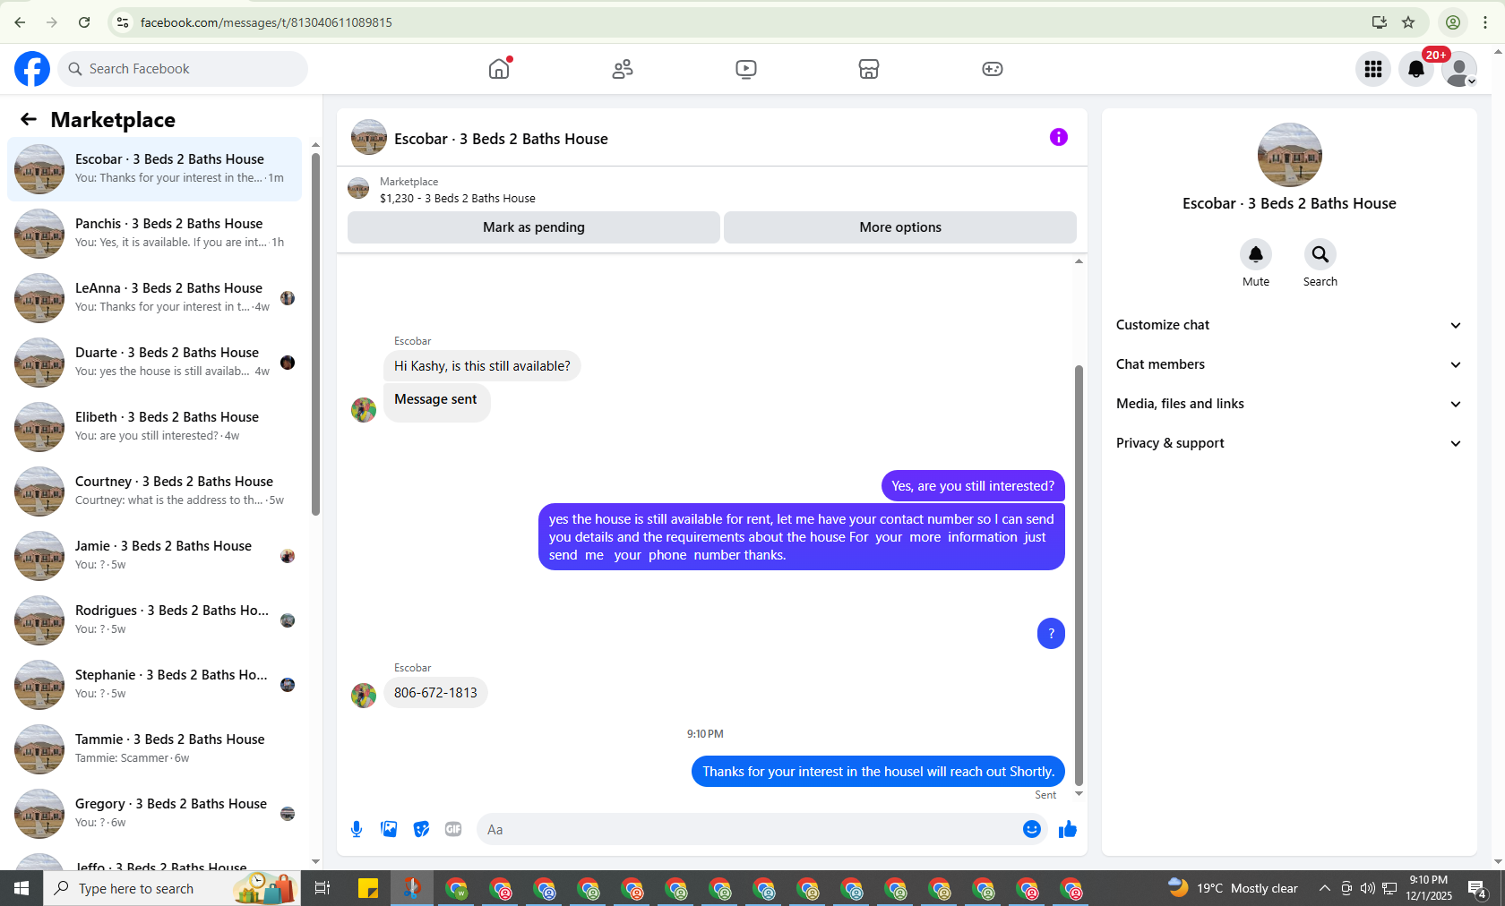Viewport: 1505px width, 906px height.
Task: Choose a GIF using the GIF icon
Action: pos(453,829)
